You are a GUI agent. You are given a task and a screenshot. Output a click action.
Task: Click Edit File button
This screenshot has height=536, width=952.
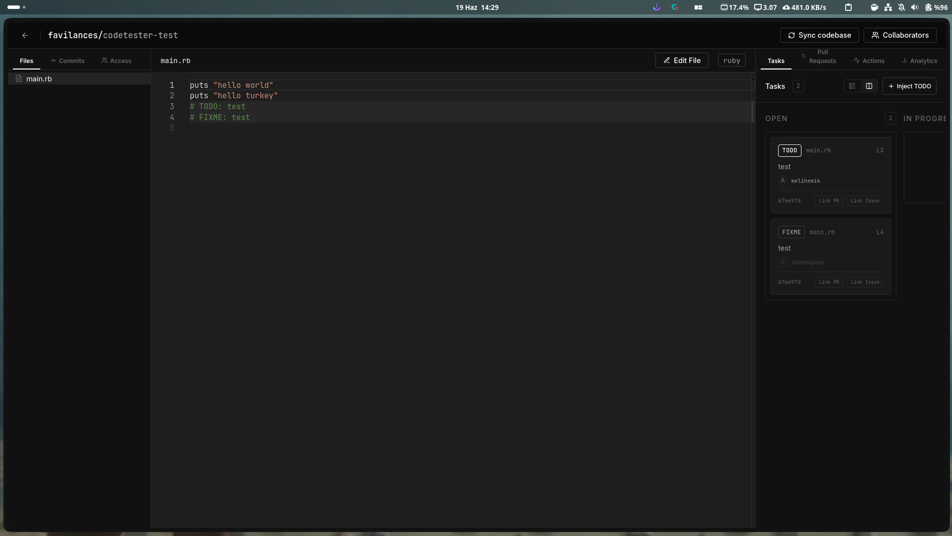pyautogui.click(x=682, y=61)
